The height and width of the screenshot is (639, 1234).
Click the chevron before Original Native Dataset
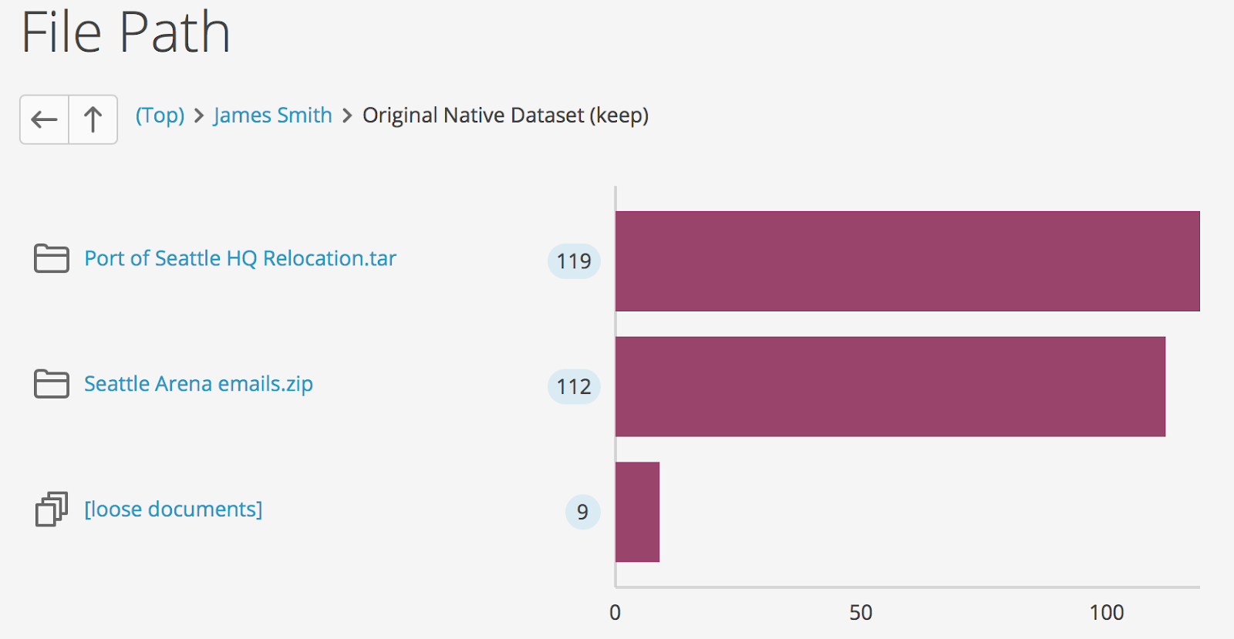[x=346, y=115]
